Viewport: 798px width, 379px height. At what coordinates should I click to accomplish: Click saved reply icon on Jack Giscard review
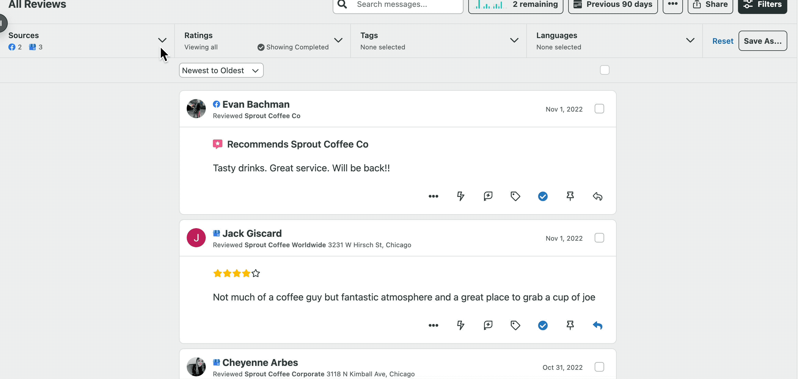tap(488, 325)
